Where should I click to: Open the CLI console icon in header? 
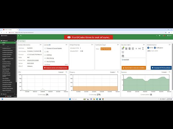[x=157, y=35]
